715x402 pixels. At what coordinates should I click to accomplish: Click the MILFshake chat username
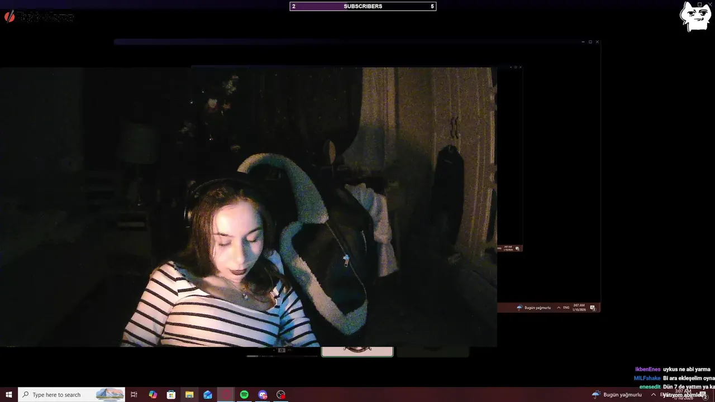[x=647, y=378]
